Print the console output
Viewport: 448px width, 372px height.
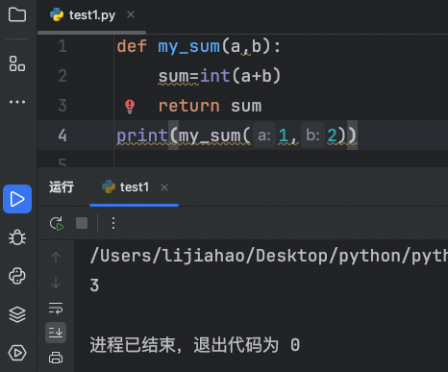(56, 358)
